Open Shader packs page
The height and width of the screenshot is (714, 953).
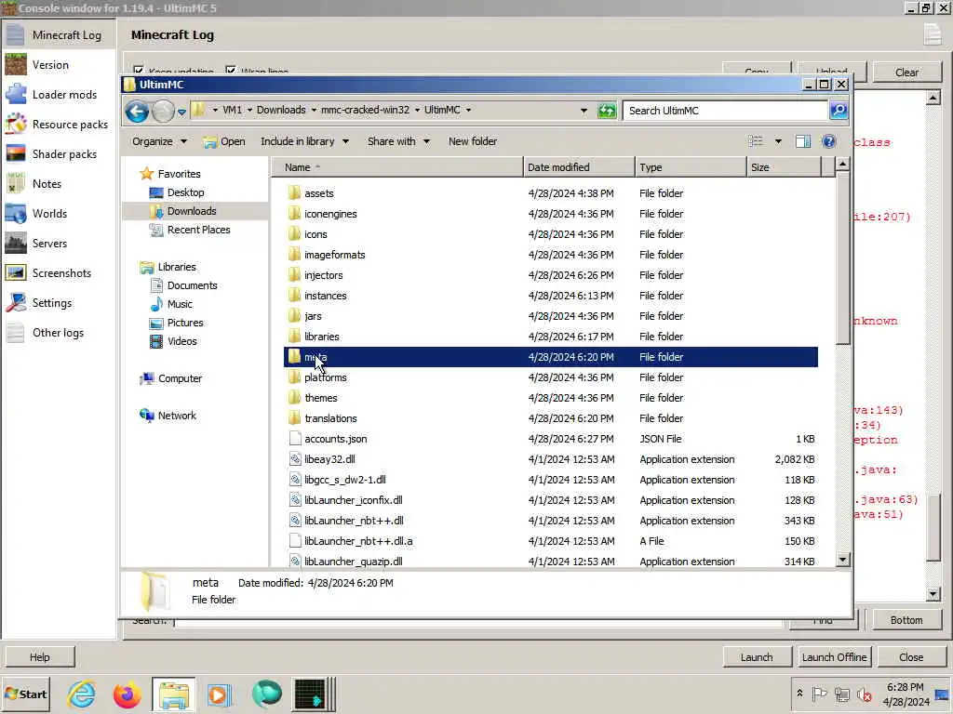point(58,154)
